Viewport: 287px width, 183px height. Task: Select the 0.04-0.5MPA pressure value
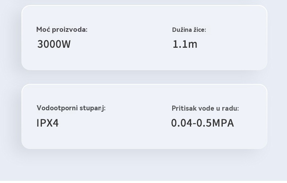coord(202,123)
